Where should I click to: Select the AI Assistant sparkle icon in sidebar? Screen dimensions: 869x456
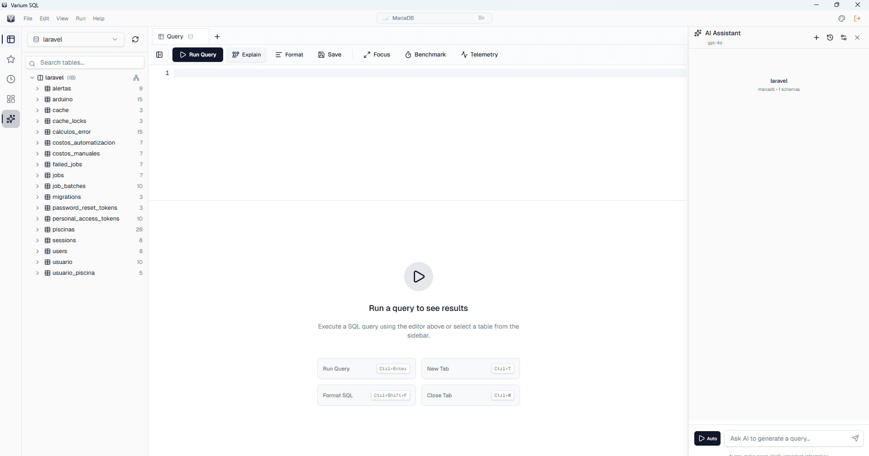click(x=11, y=119)
